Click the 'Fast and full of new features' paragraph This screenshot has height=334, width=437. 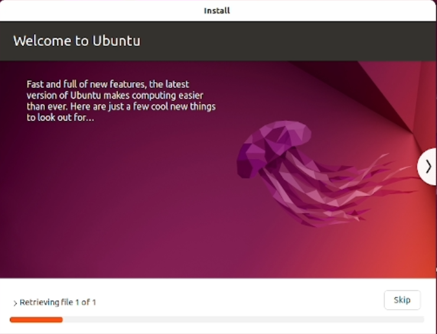click(121, 100)
